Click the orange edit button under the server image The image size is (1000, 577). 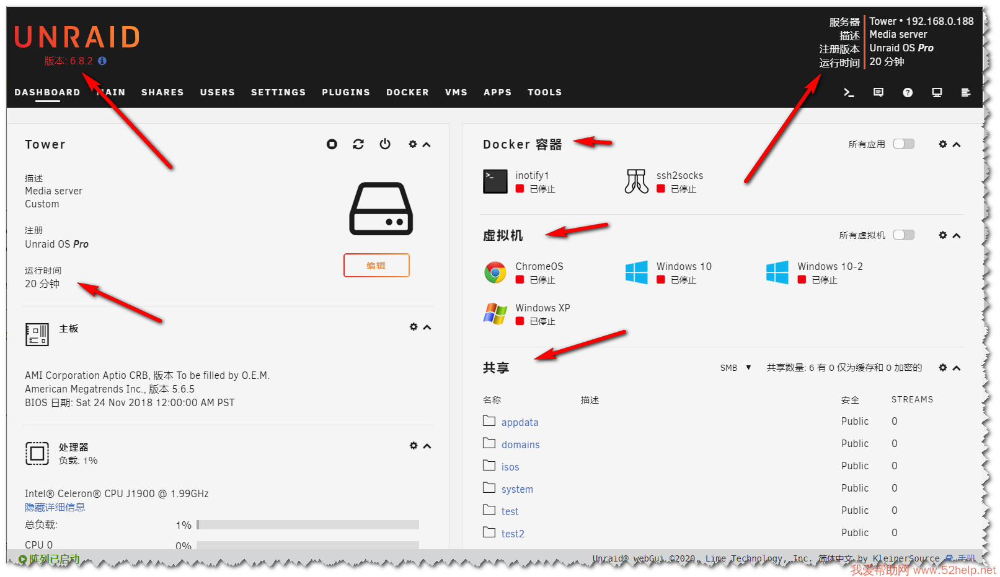click(376, 265)
